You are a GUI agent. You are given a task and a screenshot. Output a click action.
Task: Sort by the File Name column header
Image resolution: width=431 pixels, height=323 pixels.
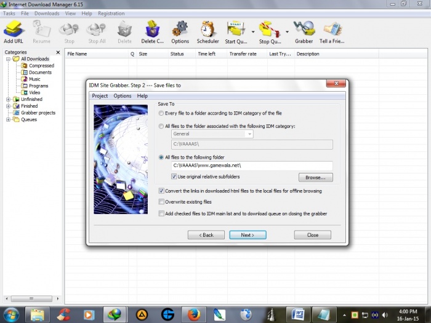pos(97,54)
